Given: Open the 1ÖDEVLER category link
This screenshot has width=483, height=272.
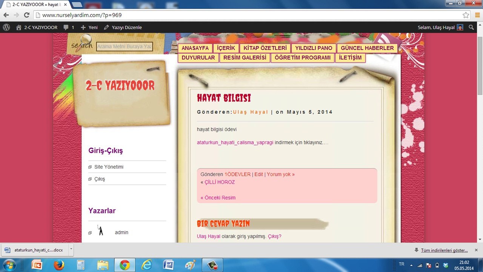Looking at the screenshot, I should [x=237, y=174].
